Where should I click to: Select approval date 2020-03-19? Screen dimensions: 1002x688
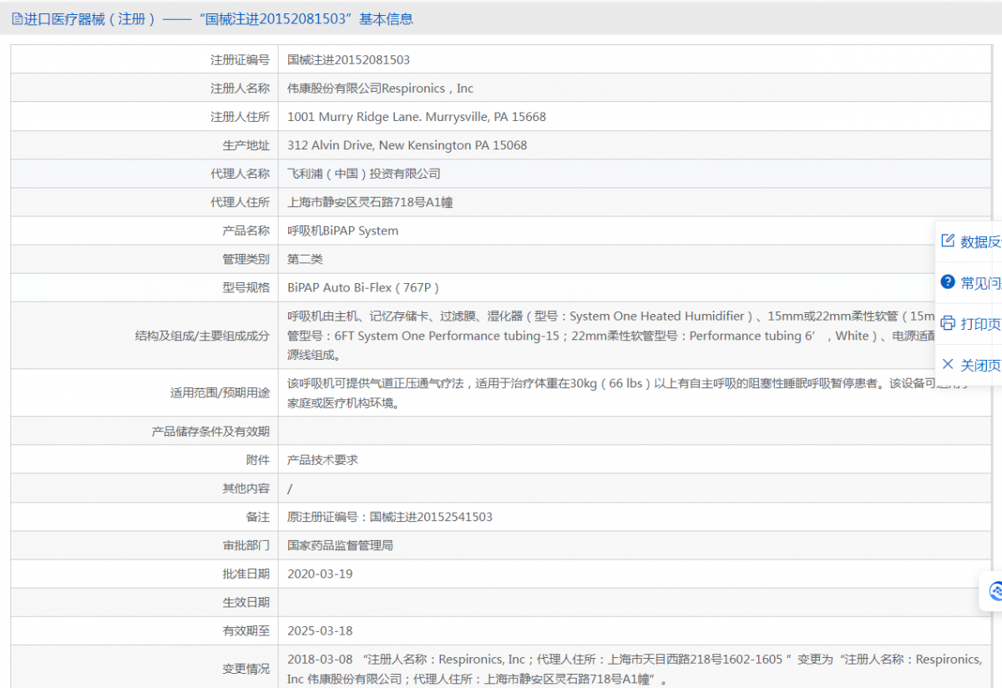(320, 574)
